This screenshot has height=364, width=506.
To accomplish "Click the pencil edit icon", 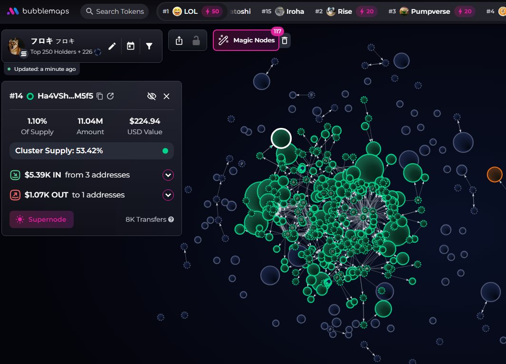I will tap(112, 46).
